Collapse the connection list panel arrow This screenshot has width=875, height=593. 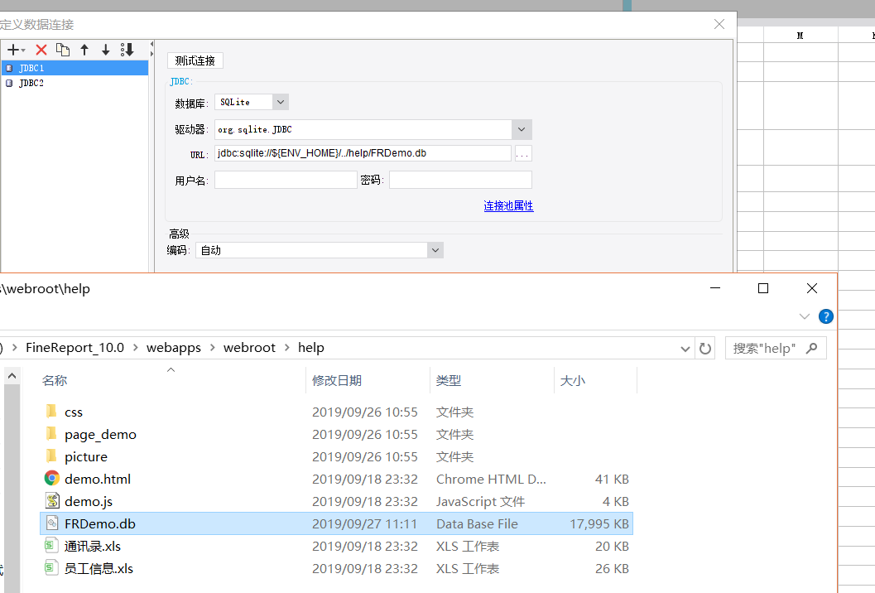coord(151,44)
